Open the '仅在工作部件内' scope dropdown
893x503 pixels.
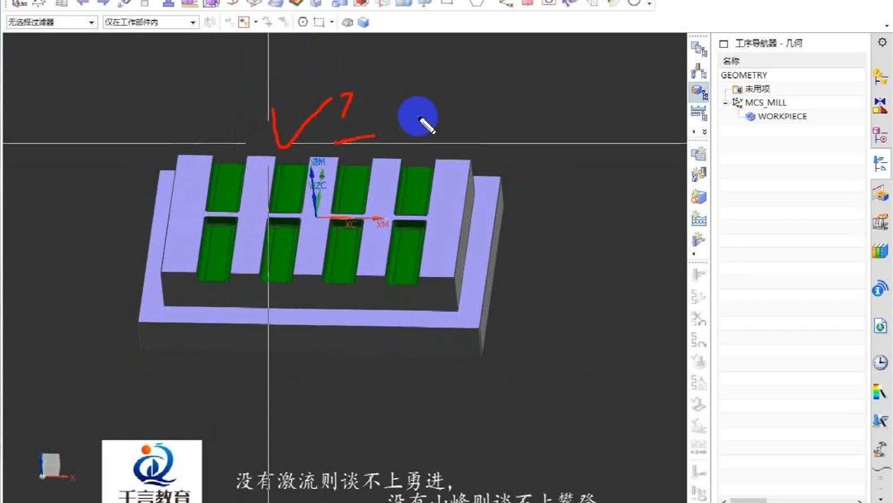coord(192,22)
